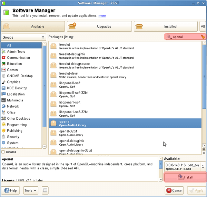Click the Other Desktops icon

tap(3, 118)
